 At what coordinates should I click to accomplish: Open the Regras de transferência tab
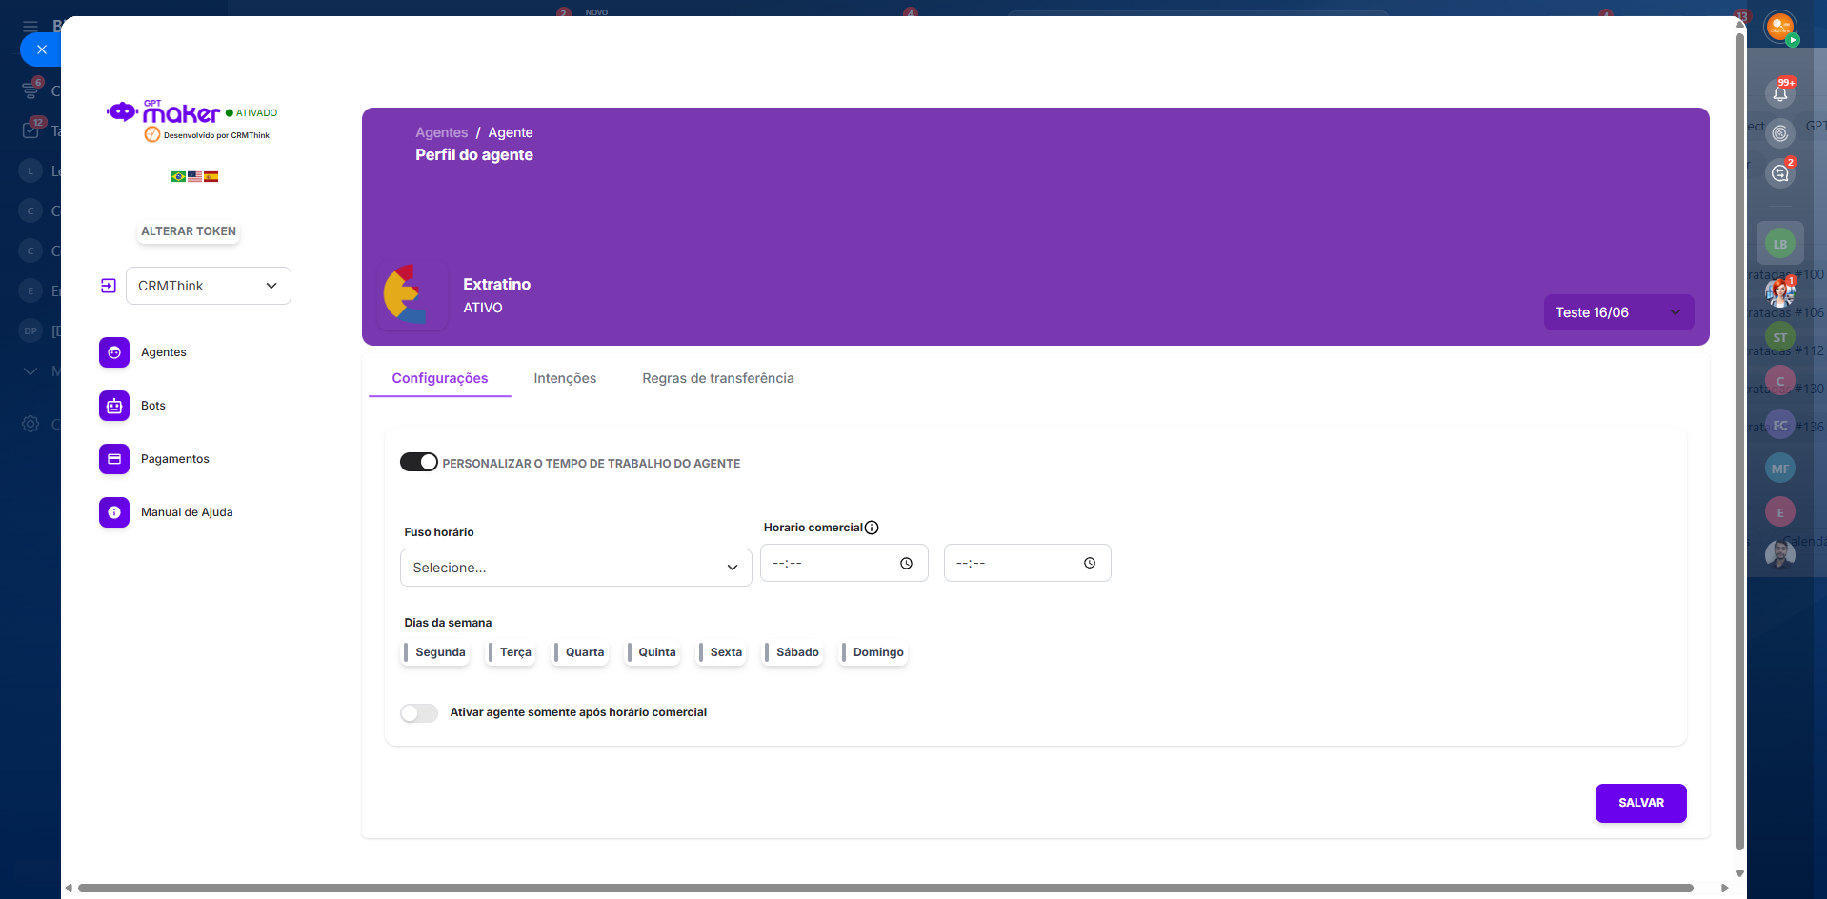pyautogui.click(x=717, y=378)
